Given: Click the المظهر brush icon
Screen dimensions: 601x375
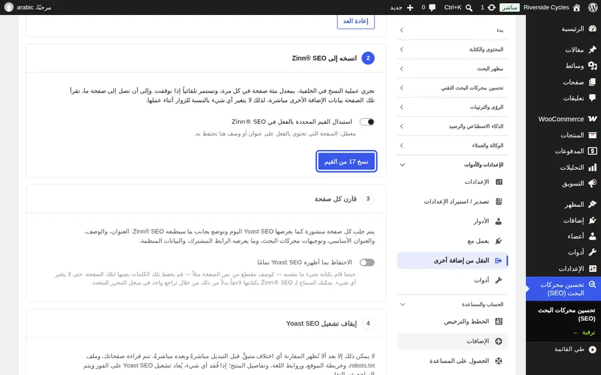Looking at the screenshot, I should tap(593, 204).
